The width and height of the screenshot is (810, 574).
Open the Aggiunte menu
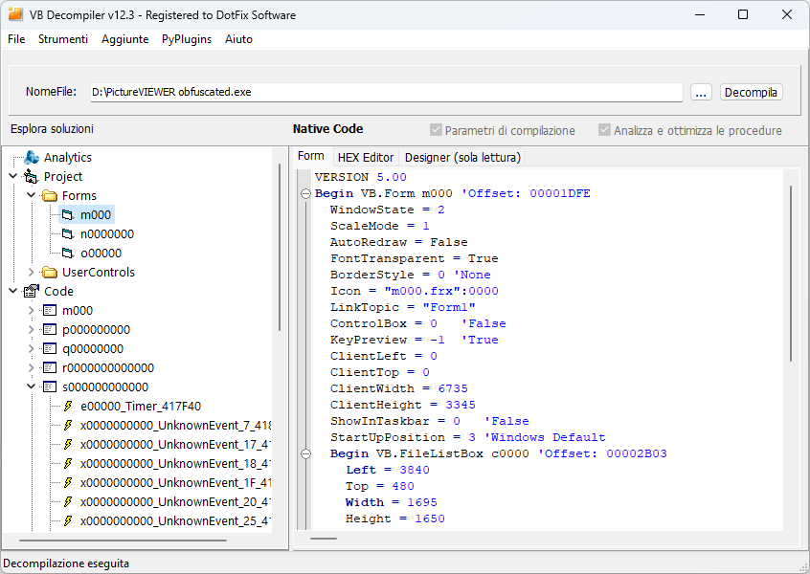[125, 39]
